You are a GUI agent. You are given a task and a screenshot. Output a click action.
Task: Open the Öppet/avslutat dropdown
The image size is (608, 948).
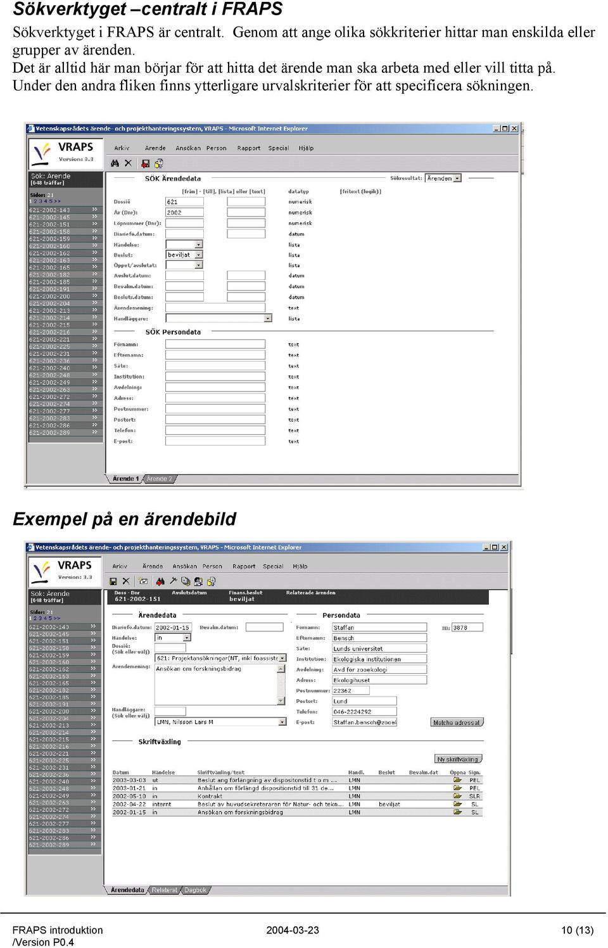pyautogui.click(x=199, y=265)
